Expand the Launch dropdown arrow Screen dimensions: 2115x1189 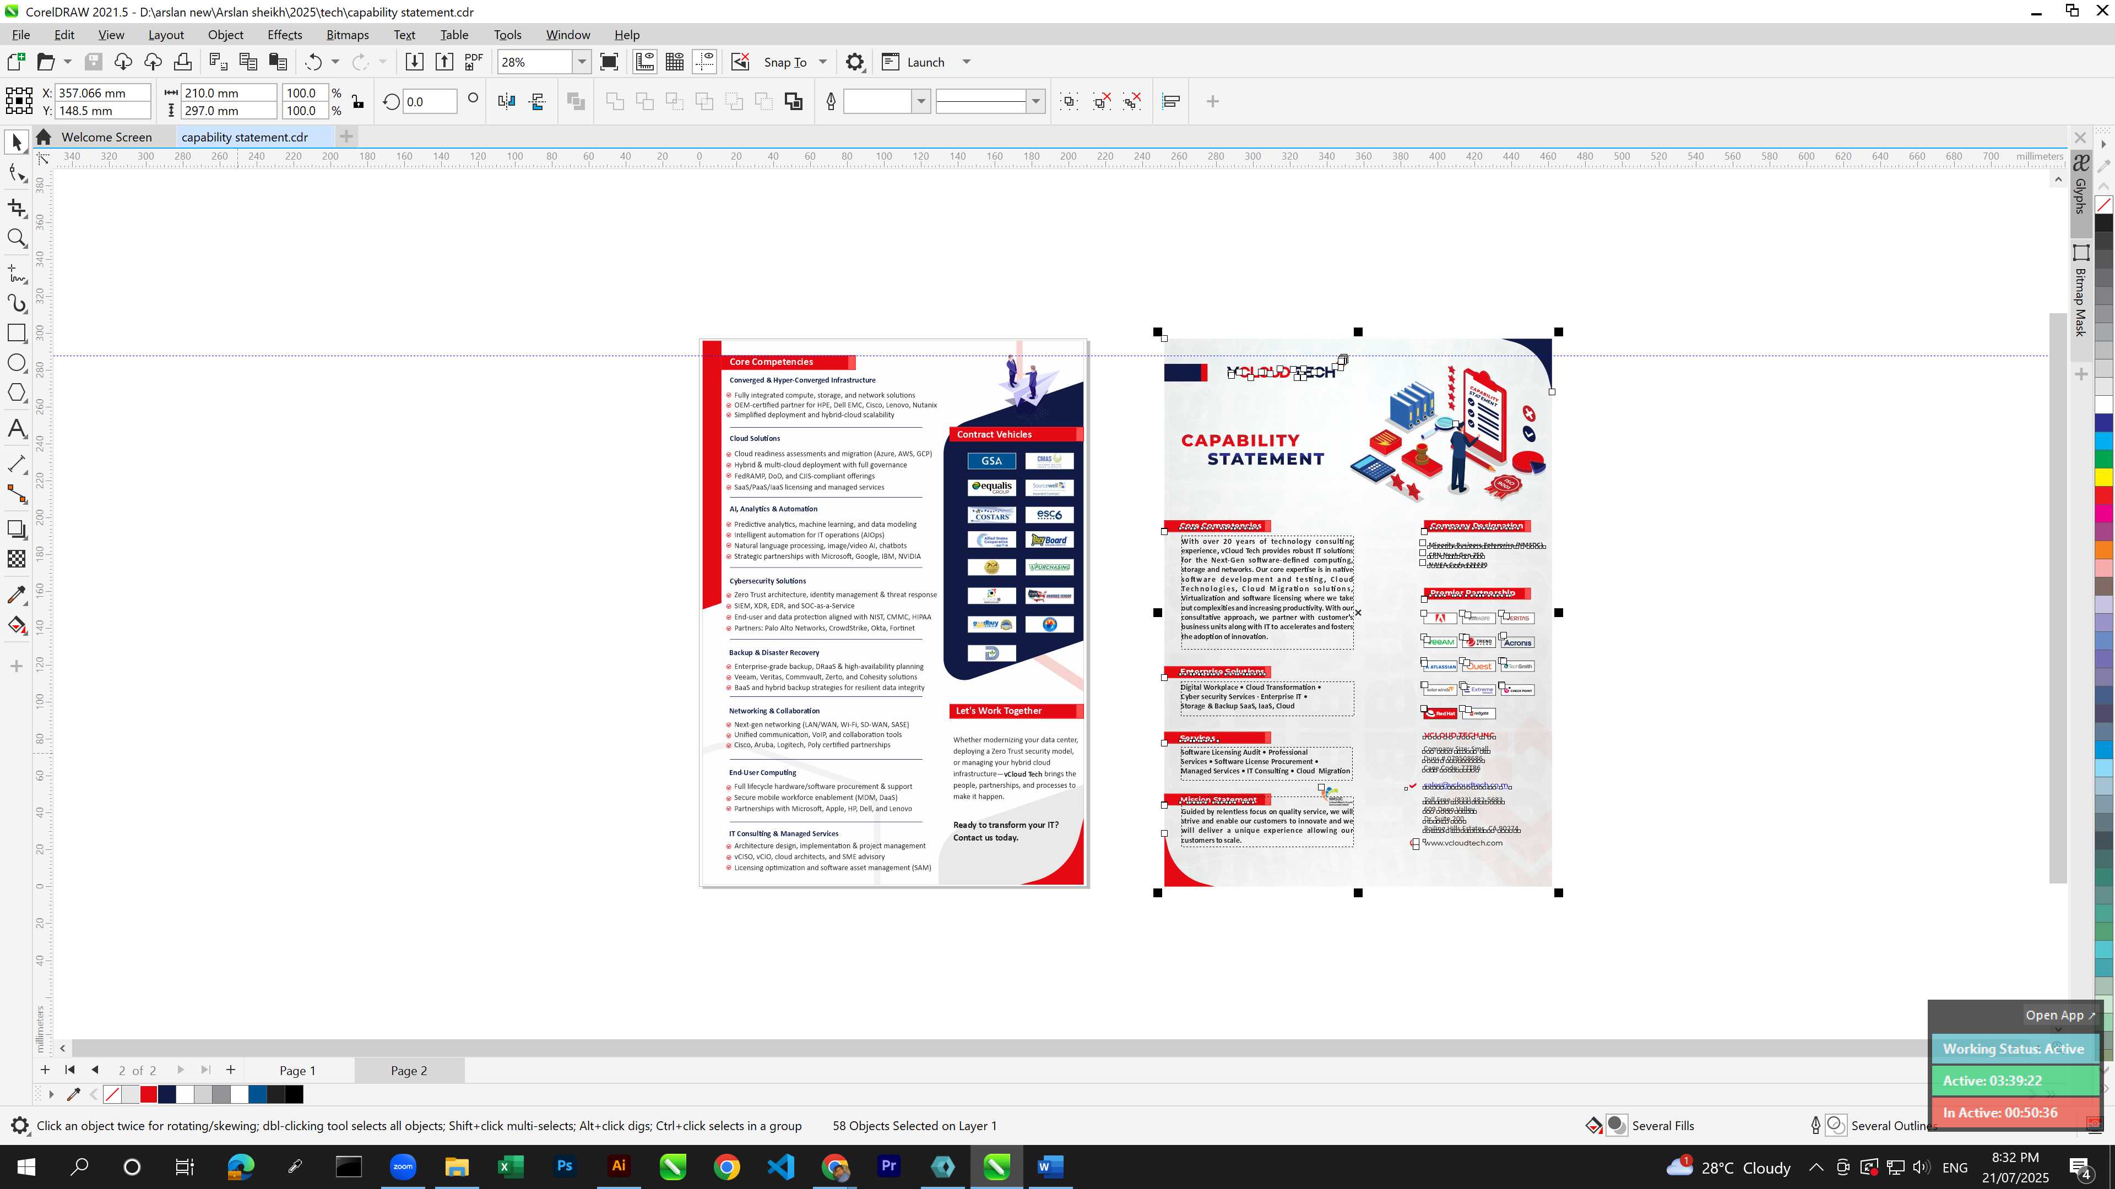967,62
